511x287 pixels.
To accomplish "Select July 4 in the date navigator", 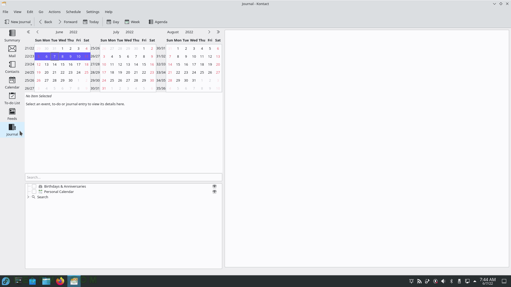I will [x=112, y=56].
